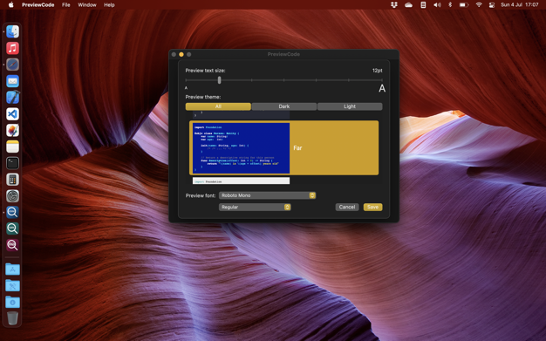Launch Terminal from the Dock
The height and width of the screenshot is (341, 546).
pyautogui.click(x=12, y=163)
